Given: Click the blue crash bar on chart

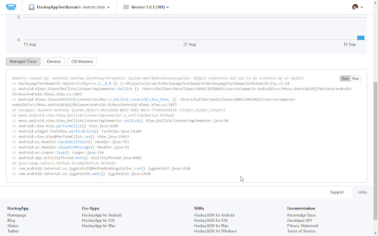Looking at the screenshot, I should point(361,38).
